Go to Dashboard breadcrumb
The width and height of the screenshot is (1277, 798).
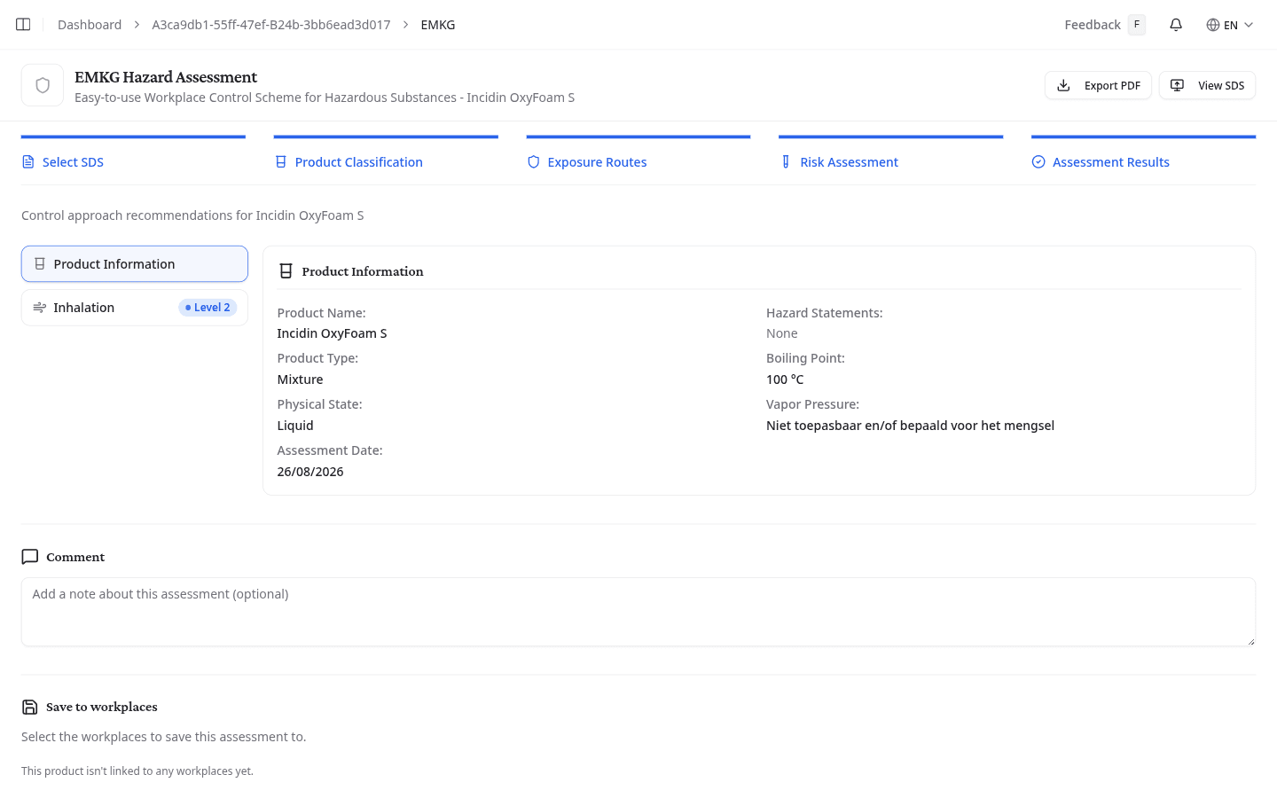click(x=90, y=25)
